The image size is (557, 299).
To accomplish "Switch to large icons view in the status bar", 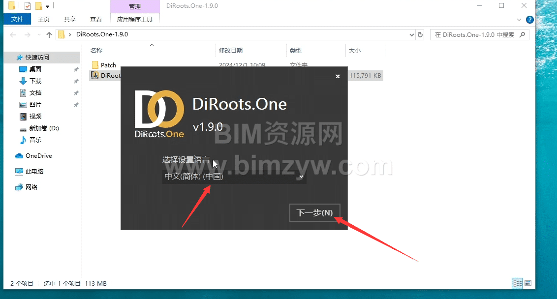I will point(528,283).
